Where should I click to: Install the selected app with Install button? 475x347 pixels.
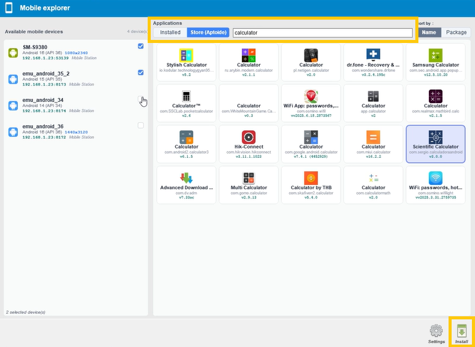(461, 333)
